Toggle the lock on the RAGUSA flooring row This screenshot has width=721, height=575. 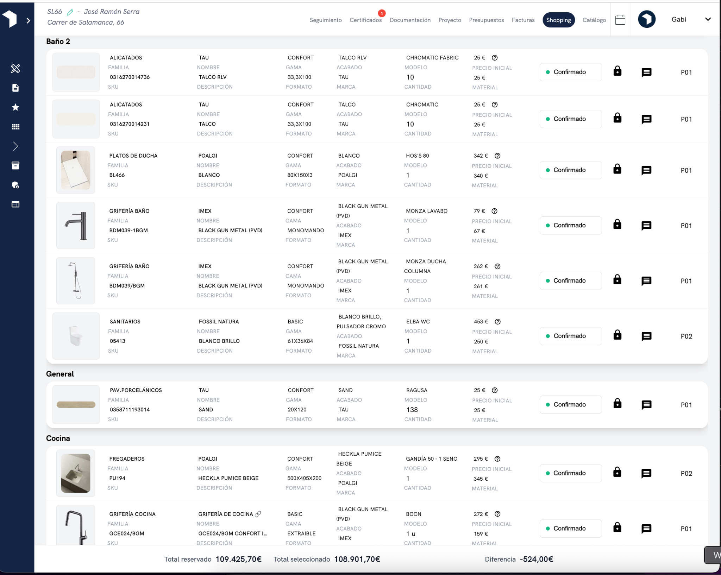[x=617, y=404]
